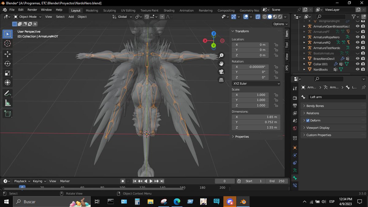Screen dimensions: 368x207
Task: Expand the Custom Properties panel
Action: [x=333, y=135]
